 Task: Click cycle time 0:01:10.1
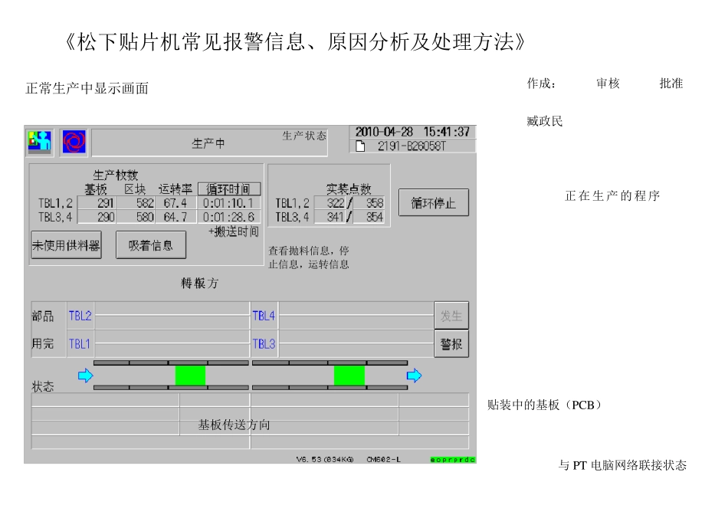[228, 203]
